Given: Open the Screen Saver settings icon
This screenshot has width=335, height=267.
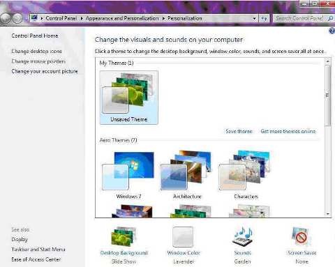Looking at the screenshot, I should (301, 236).
